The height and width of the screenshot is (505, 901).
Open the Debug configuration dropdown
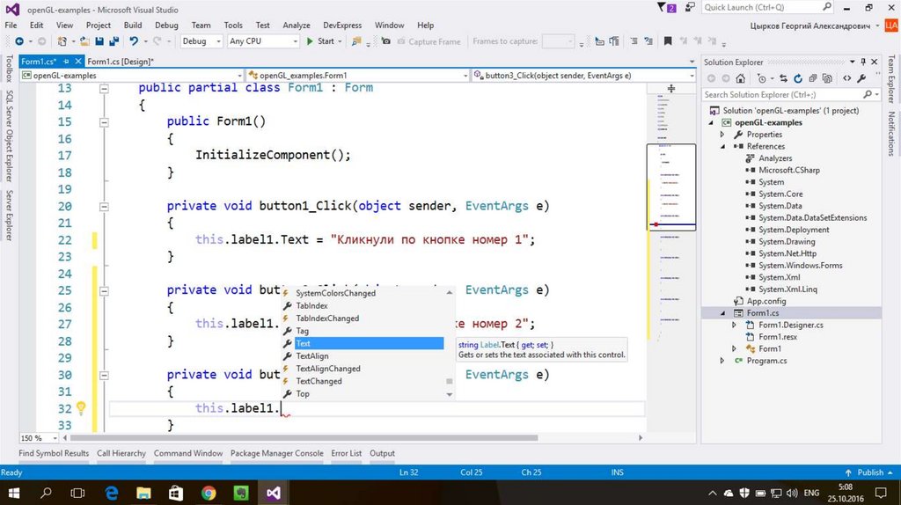(x=200, y=41)
